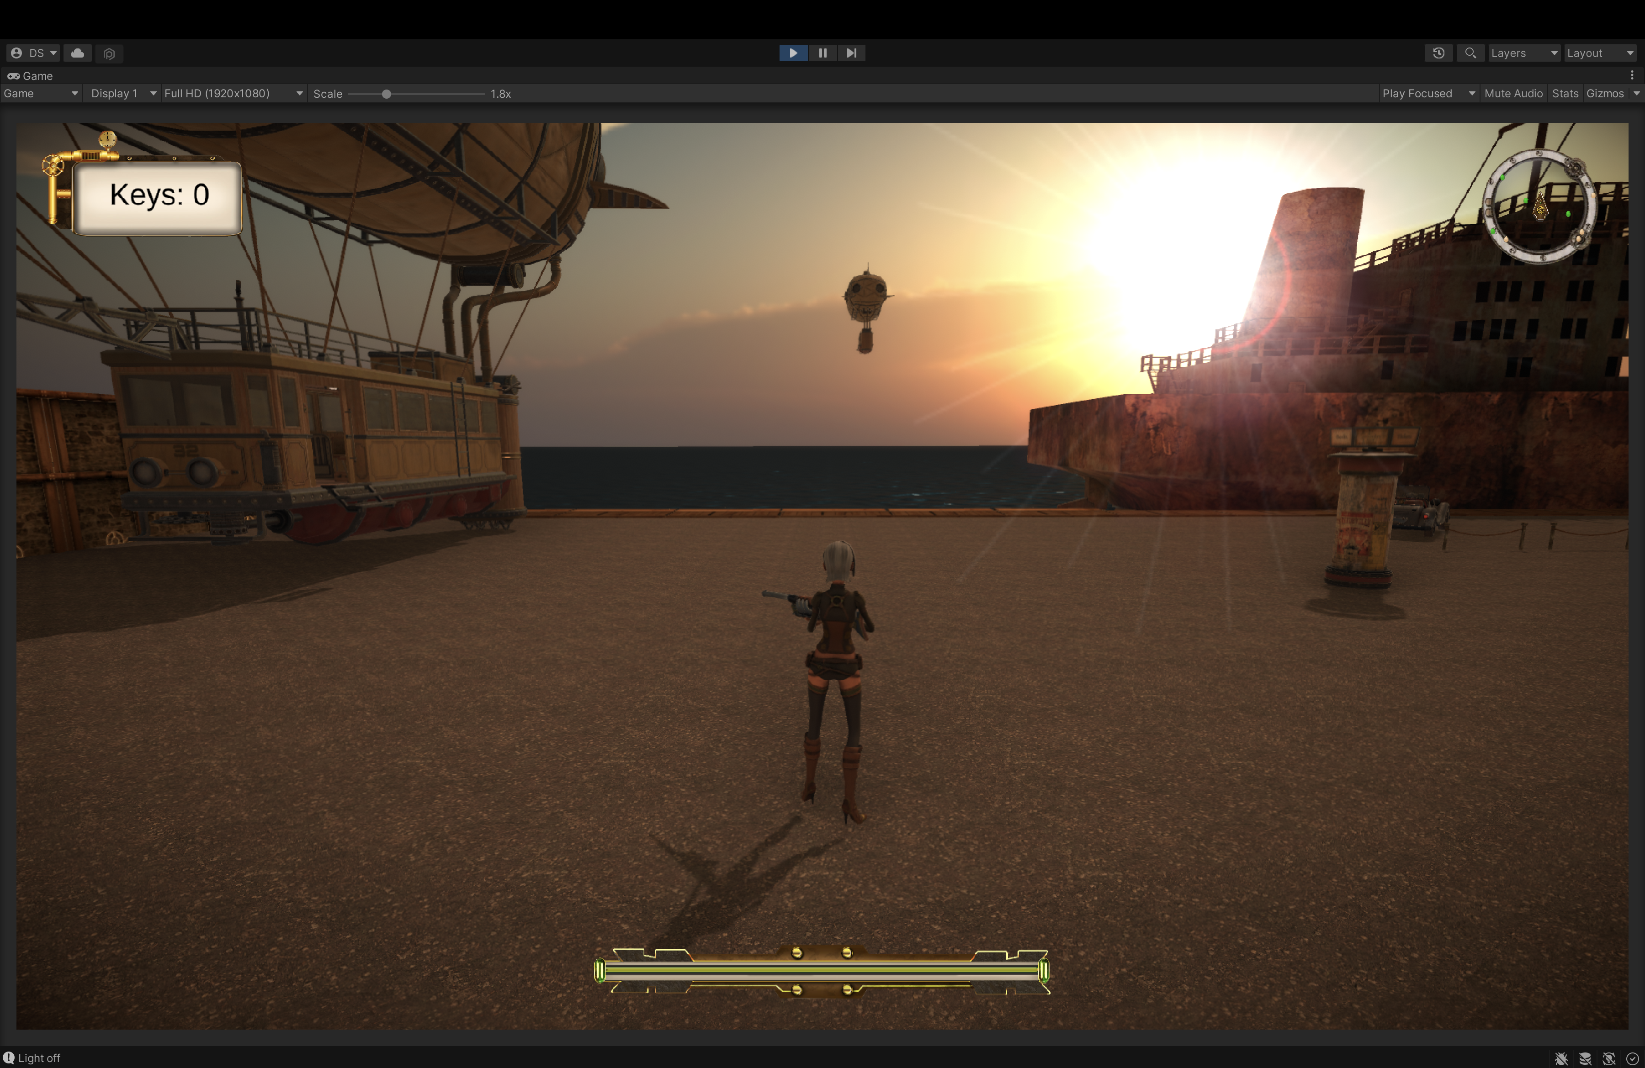Toggle the Stats overlay
Image resolution: width=1645 pixels, height=1068 pixels.
coord(1565,93)
